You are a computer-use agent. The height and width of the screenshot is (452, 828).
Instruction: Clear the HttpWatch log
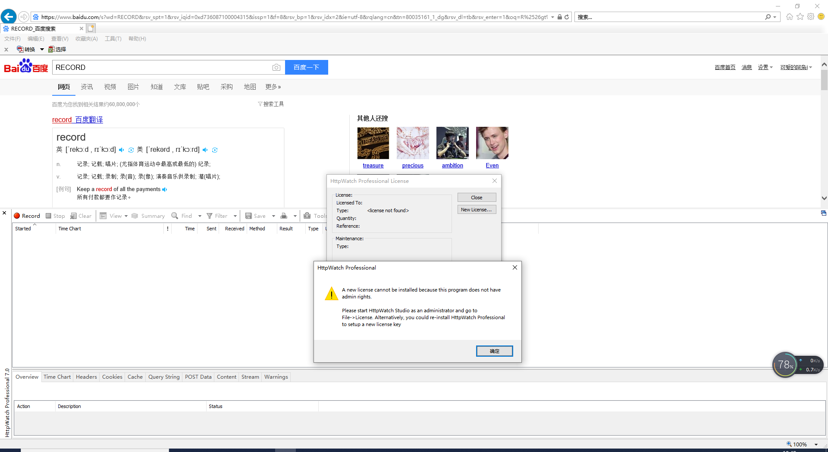click(81, 216)
